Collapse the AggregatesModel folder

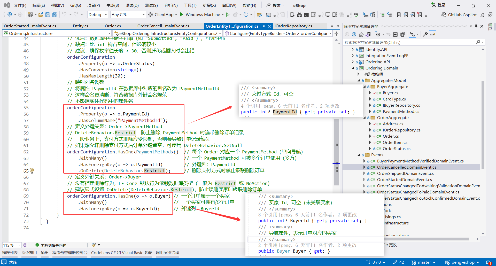(x=359, y=80)
